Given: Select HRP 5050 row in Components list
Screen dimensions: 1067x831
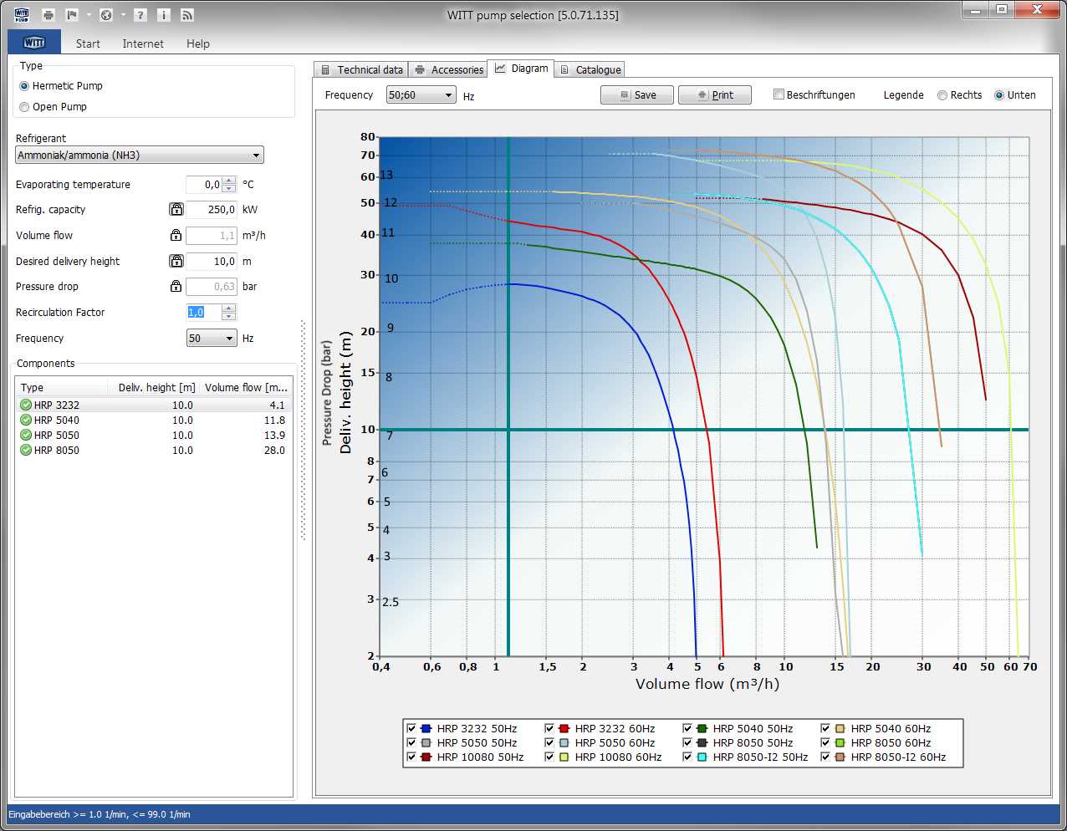Looking at the screenshot, I should tap(154, 436).
